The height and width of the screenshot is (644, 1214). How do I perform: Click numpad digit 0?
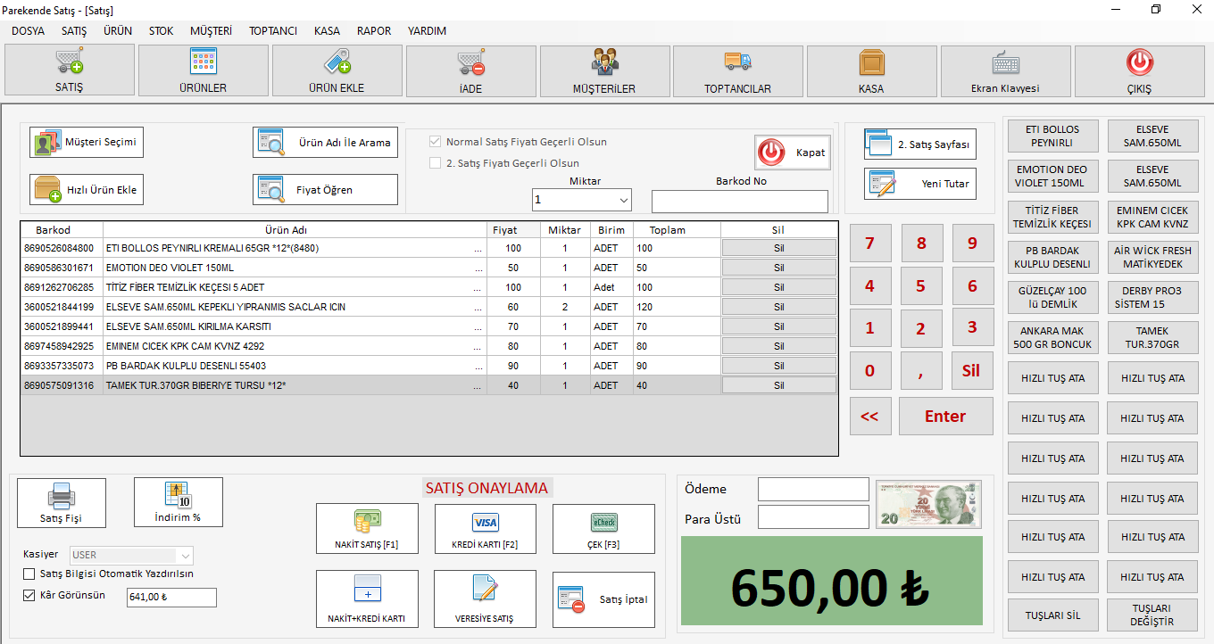870,370
